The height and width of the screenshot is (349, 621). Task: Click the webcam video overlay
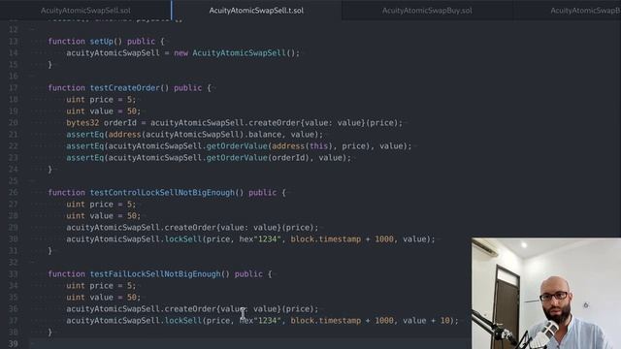click(546, 293)
